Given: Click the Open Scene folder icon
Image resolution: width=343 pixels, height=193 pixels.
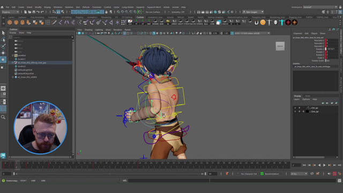Looking at the screenshot, I should [x=29, y=12].
